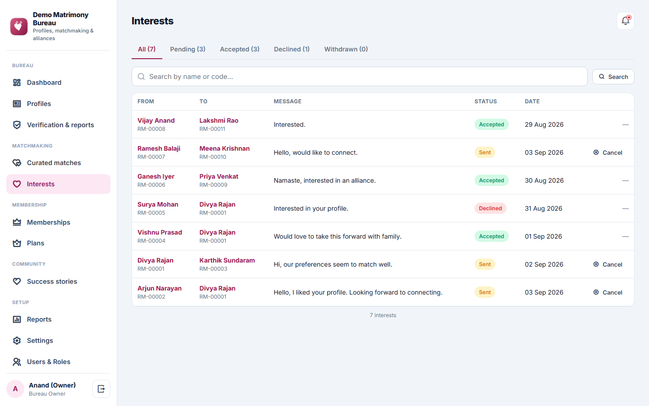Click the Verification & reports shield icon
The image size is (649, 406).
tap(17, 125)
